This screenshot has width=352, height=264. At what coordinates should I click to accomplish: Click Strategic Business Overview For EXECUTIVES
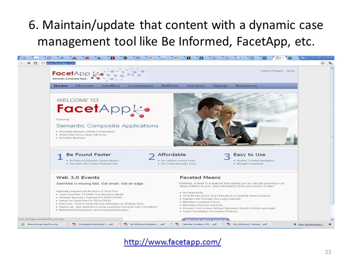[x=91, y=198]
